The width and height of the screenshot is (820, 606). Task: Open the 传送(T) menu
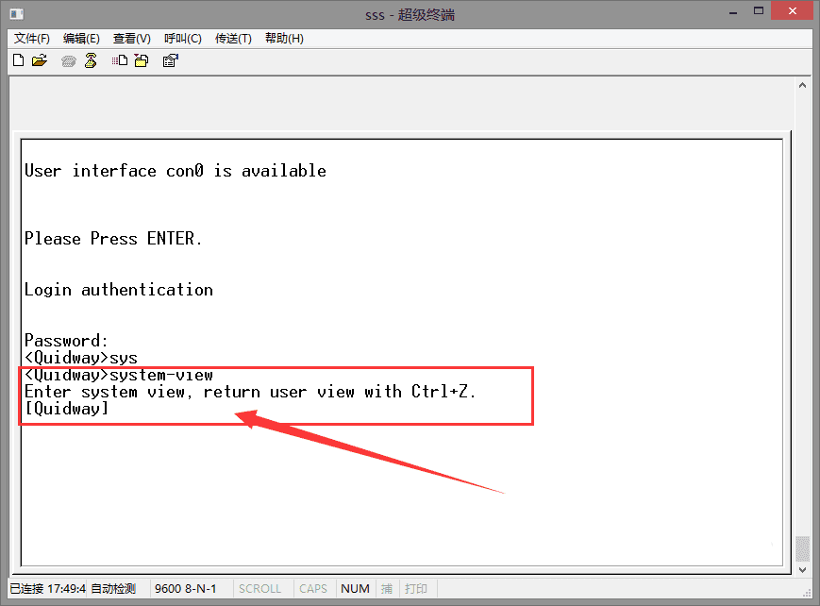[x=233, y=38]
